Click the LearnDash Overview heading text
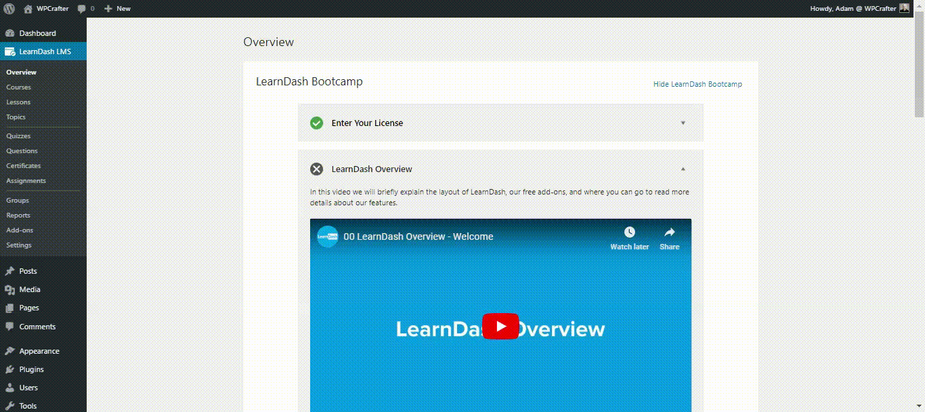Image resolution: width=925 pixels, height=412 pixels. [372, 169]
